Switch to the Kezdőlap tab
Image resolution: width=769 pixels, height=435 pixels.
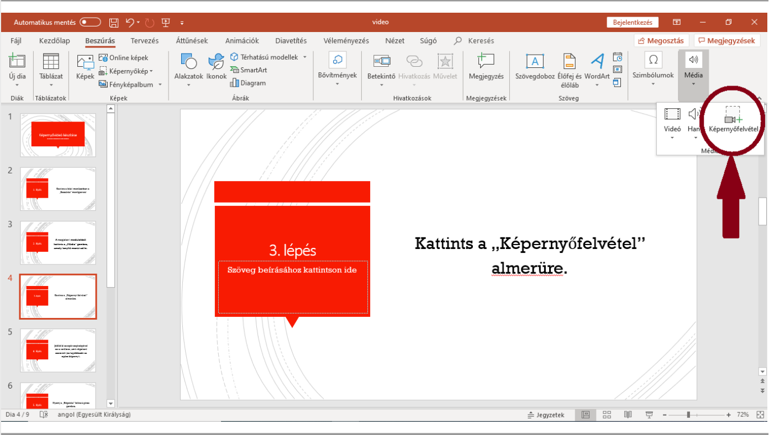tap(55, 41)
